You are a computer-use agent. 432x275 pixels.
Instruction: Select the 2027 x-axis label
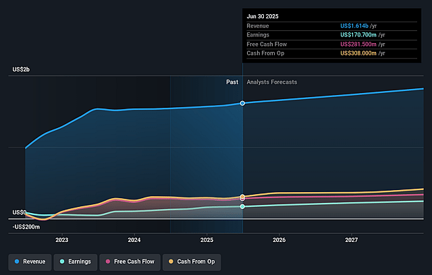click(x=352, y=240)
